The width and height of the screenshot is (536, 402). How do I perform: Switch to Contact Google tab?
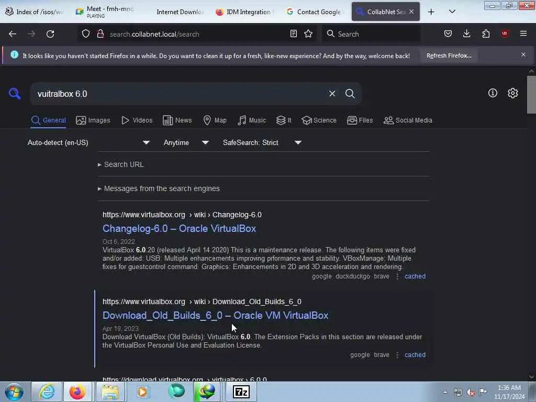tap(315, 12)
